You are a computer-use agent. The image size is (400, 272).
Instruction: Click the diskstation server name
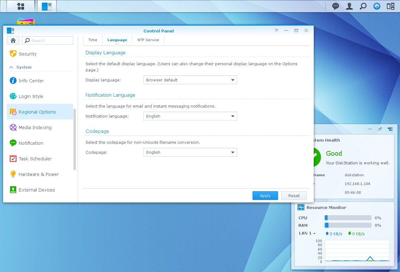(354, 175)
